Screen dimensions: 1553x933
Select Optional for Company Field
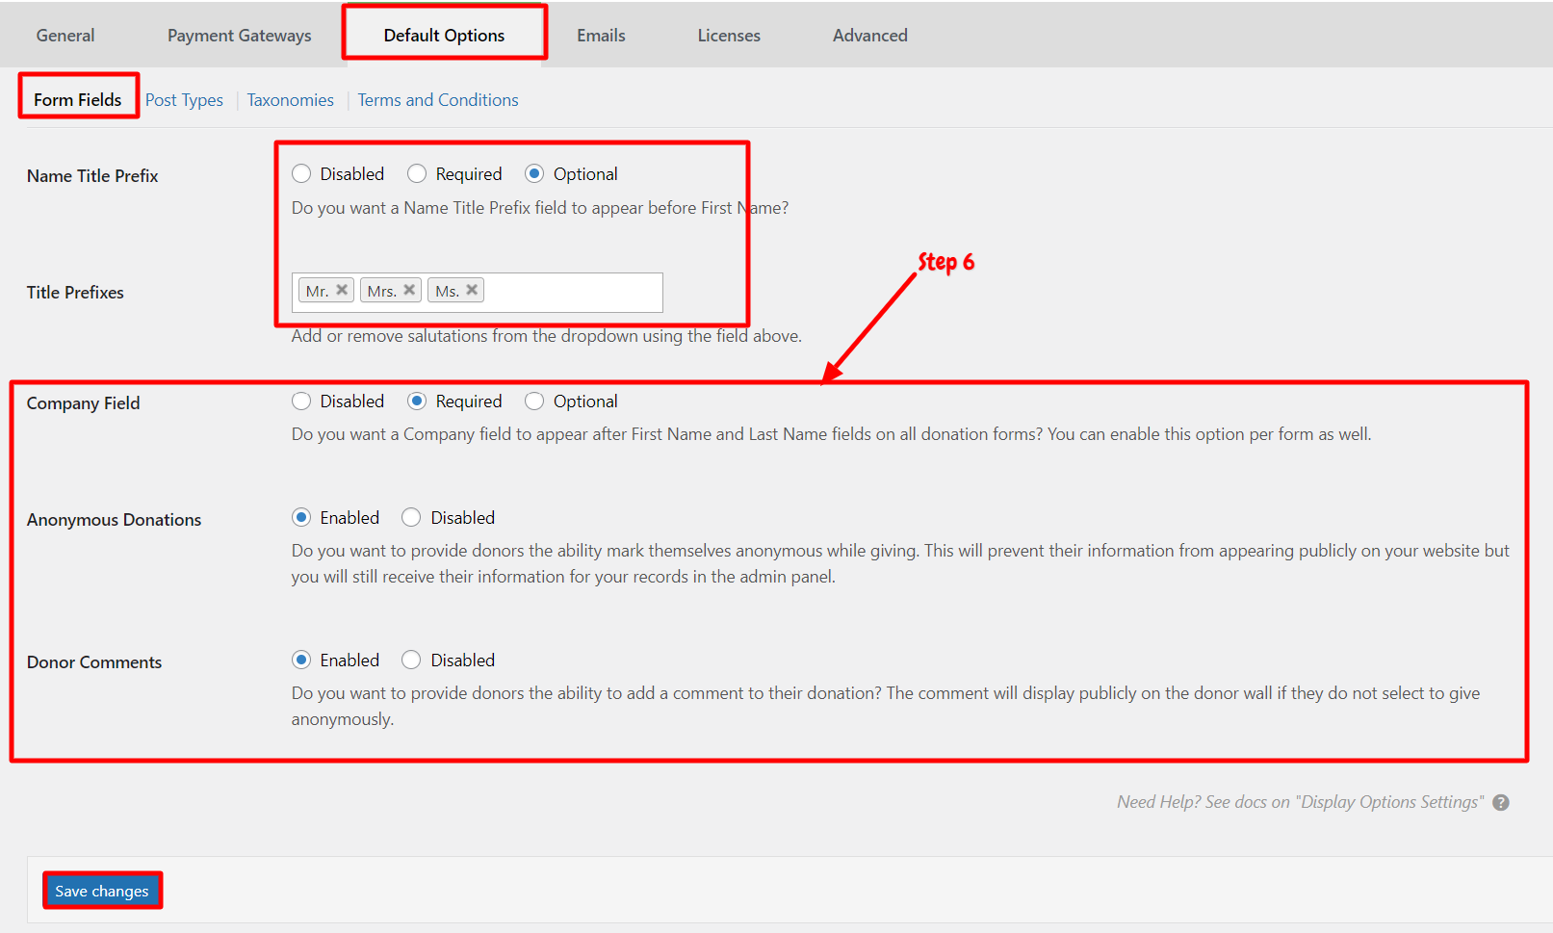click(x=534, y=401)
